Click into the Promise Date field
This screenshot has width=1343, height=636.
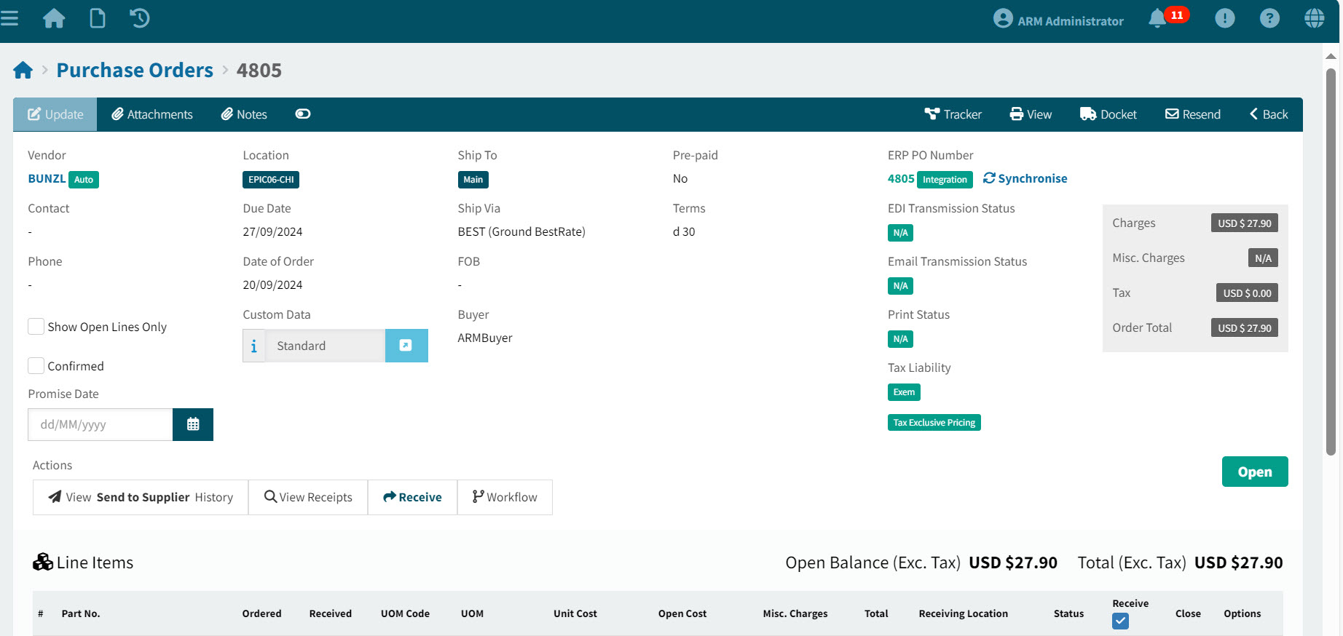click(101, 424)
